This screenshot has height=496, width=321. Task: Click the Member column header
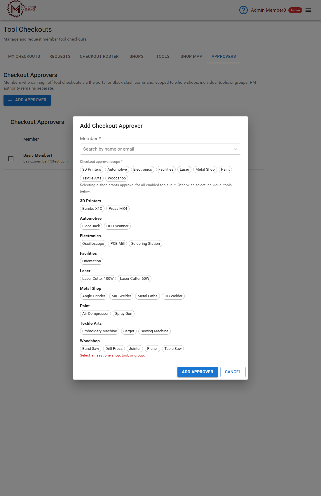pos(31,139)
